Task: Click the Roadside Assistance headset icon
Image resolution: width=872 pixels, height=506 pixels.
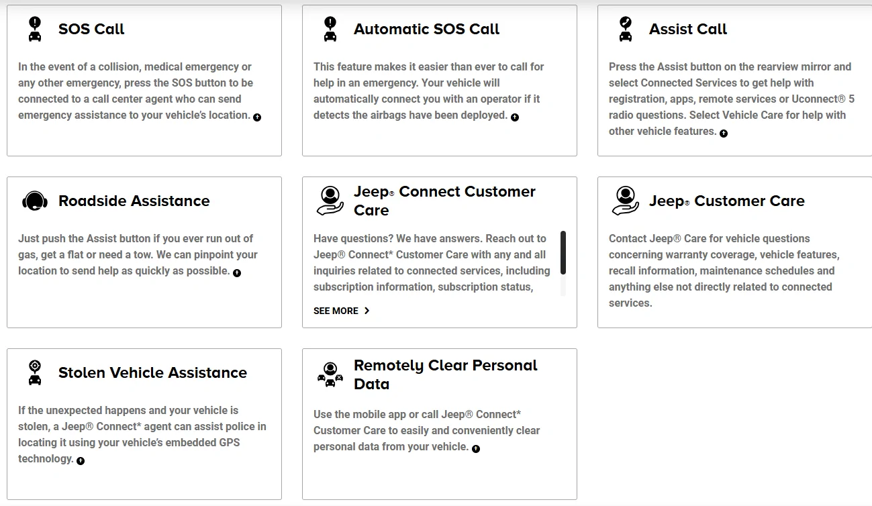Action: [x=35, y=201]
